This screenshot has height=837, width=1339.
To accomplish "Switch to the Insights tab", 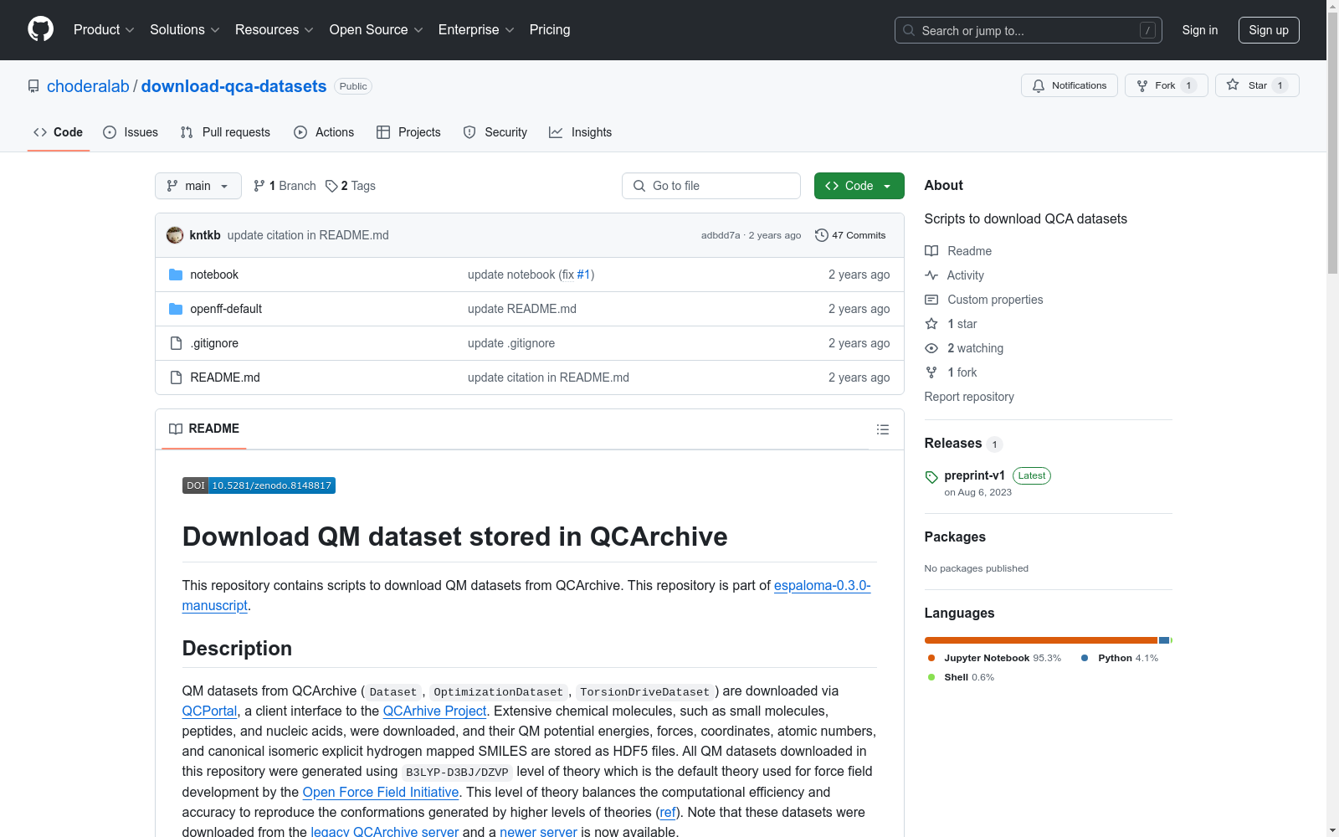I will 580,132.
